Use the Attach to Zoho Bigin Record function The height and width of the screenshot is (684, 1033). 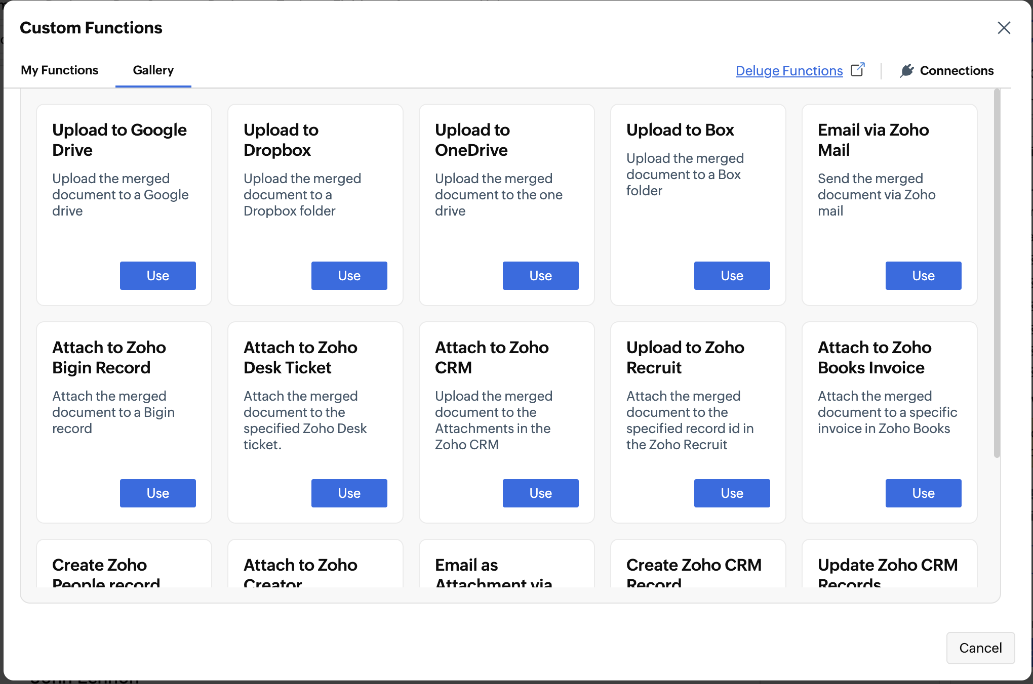[x=157, y=493]
